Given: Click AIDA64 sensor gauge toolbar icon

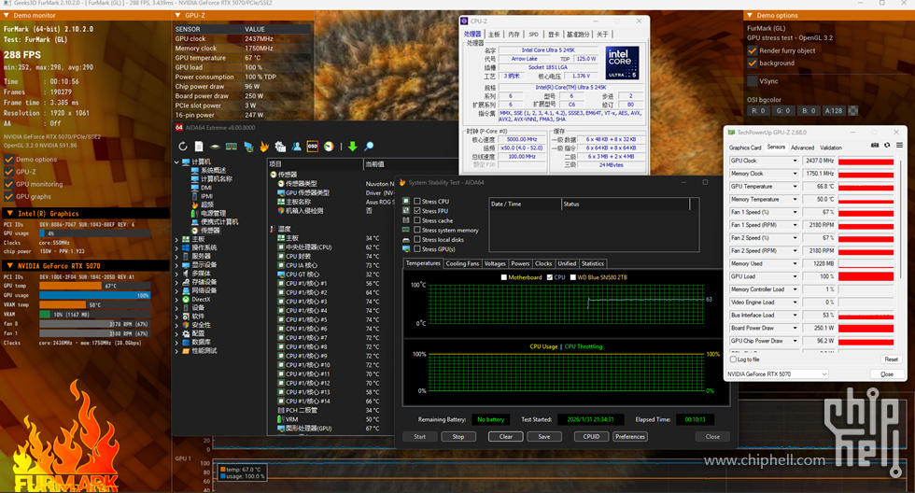Looking at the screenshot, I should [329, 147].
